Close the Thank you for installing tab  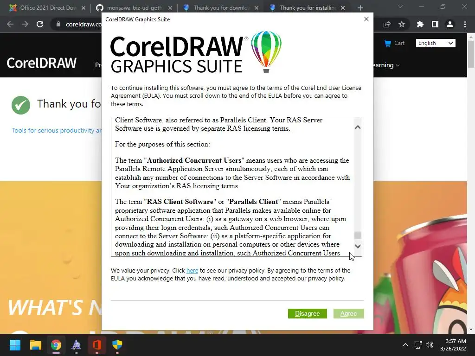[343, 8]
